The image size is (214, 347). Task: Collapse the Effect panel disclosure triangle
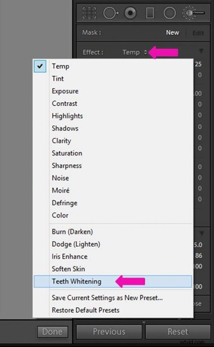tap(201, 51)
